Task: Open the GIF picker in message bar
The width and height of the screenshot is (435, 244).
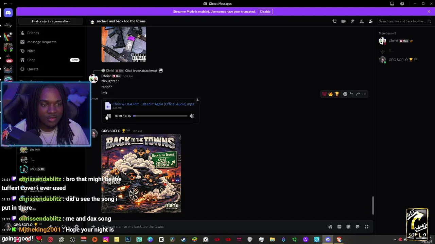Action: pyautogui.click(x=339, y=227)
